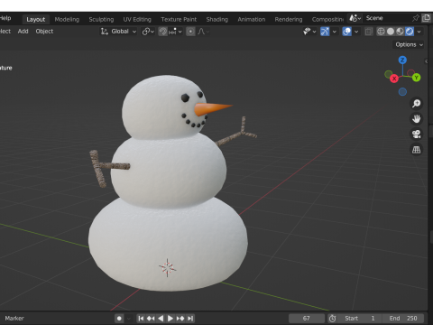
Task: Jump to the start frame
Action: 141,319
